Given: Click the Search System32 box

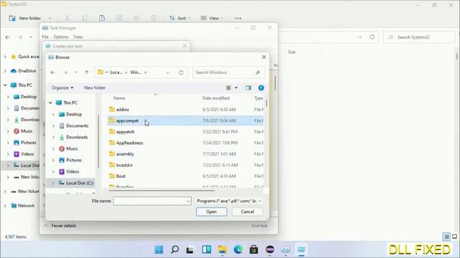Looking at the screenshot, I should 419,37.
